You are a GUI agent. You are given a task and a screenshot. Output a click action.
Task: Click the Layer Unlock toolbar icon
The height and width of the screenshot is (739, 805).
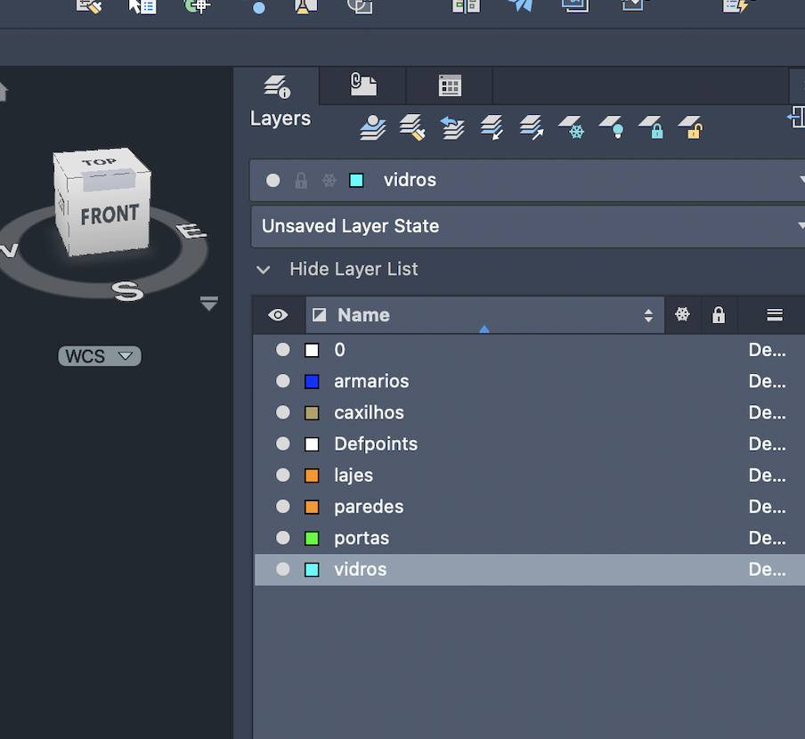[x=690, y=127]
